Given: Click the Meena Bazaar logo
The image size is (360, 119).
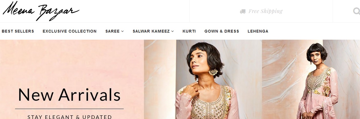Looking at the screenshot, I should point(41,11).
